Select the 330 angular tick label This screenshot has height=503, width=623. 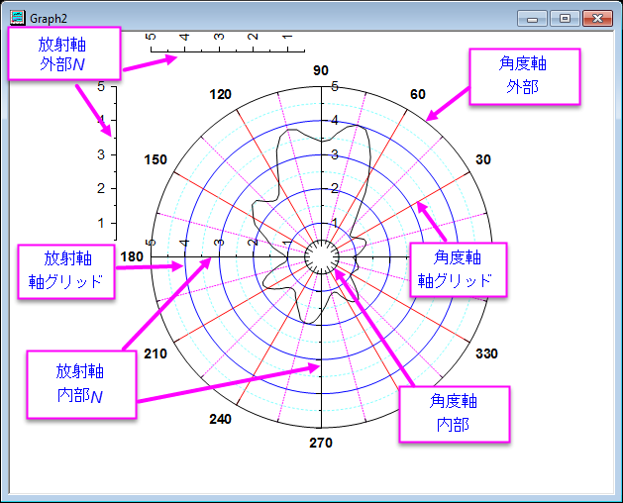pos(486,353)
